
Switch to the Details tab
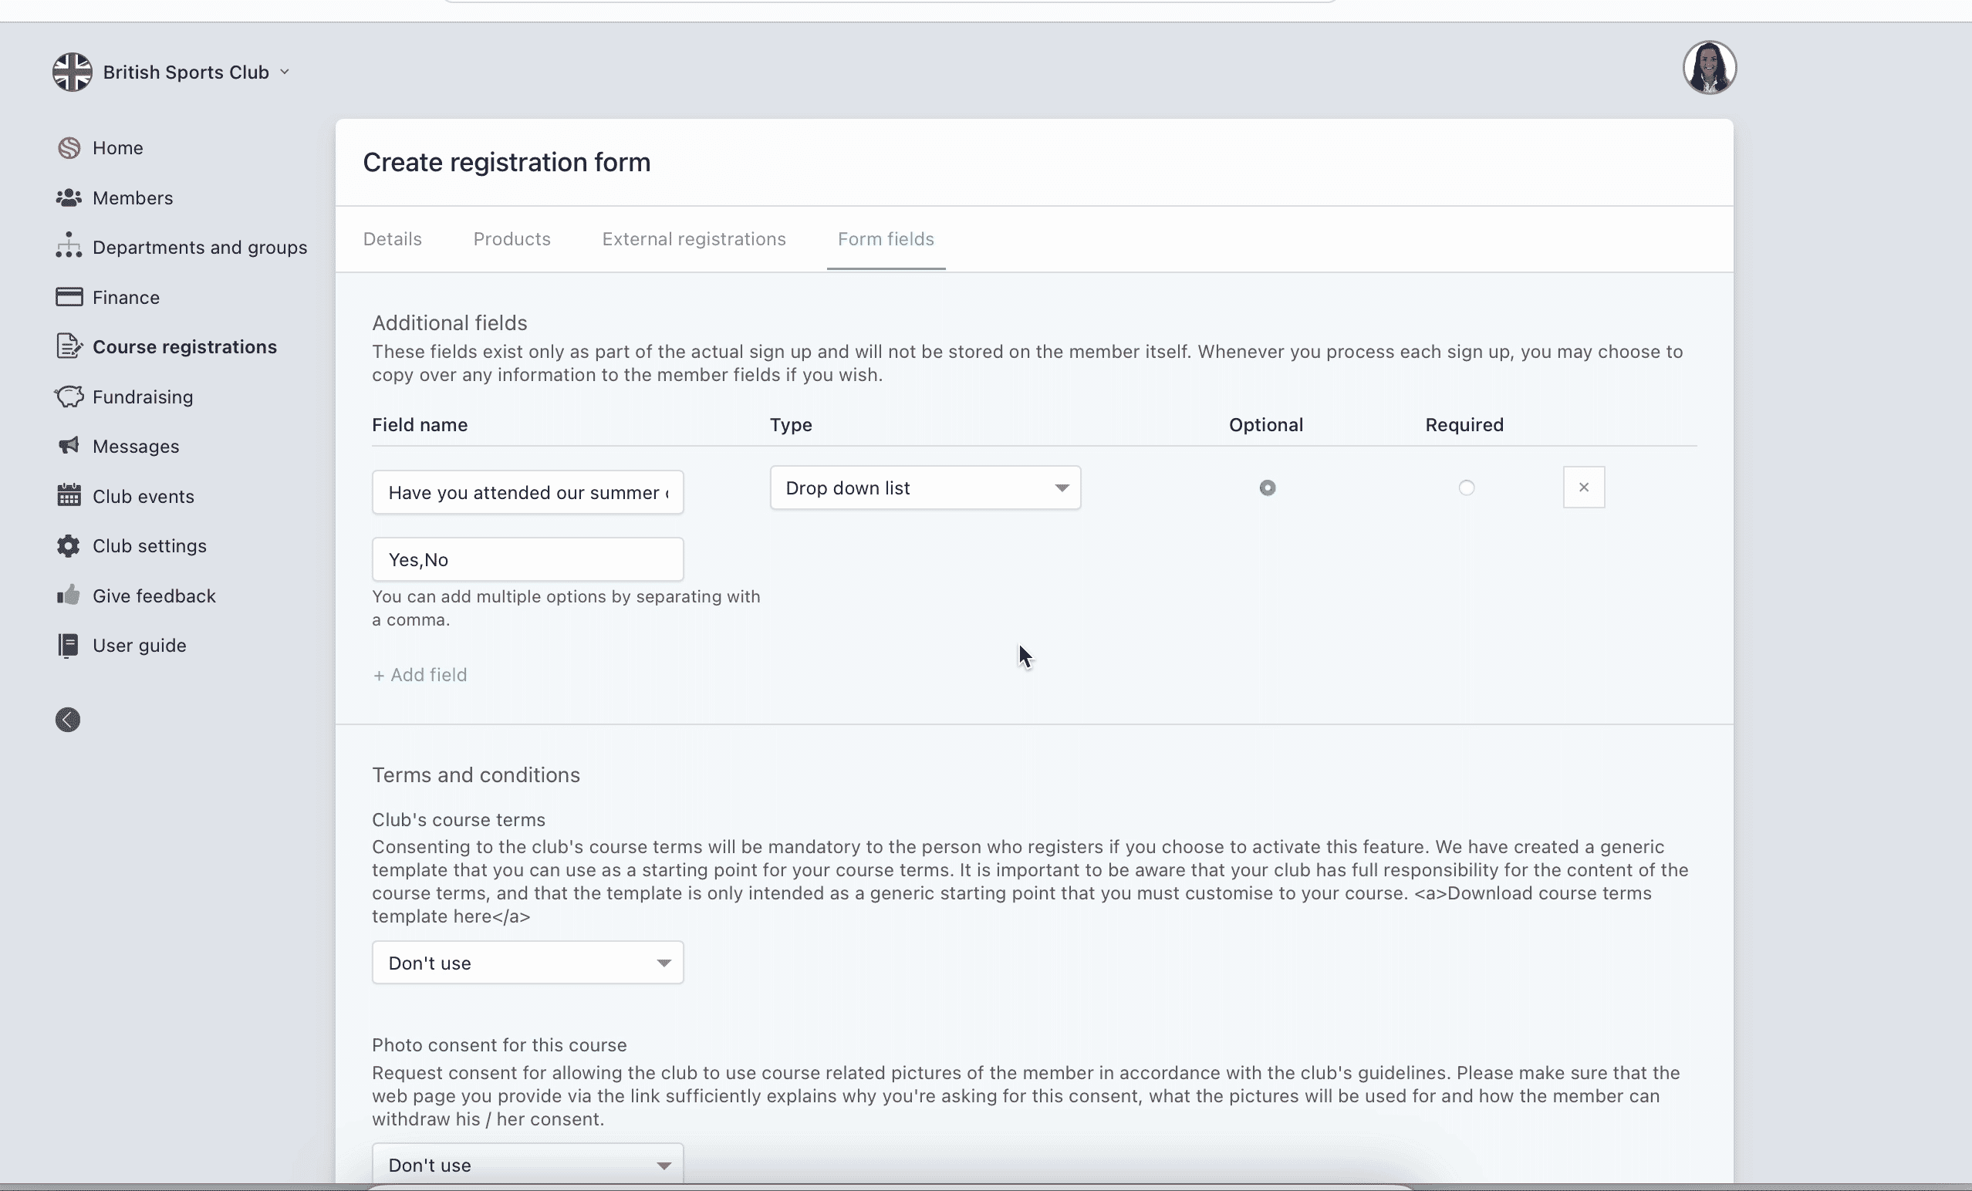pyautogui.click(x=392, y=239)
